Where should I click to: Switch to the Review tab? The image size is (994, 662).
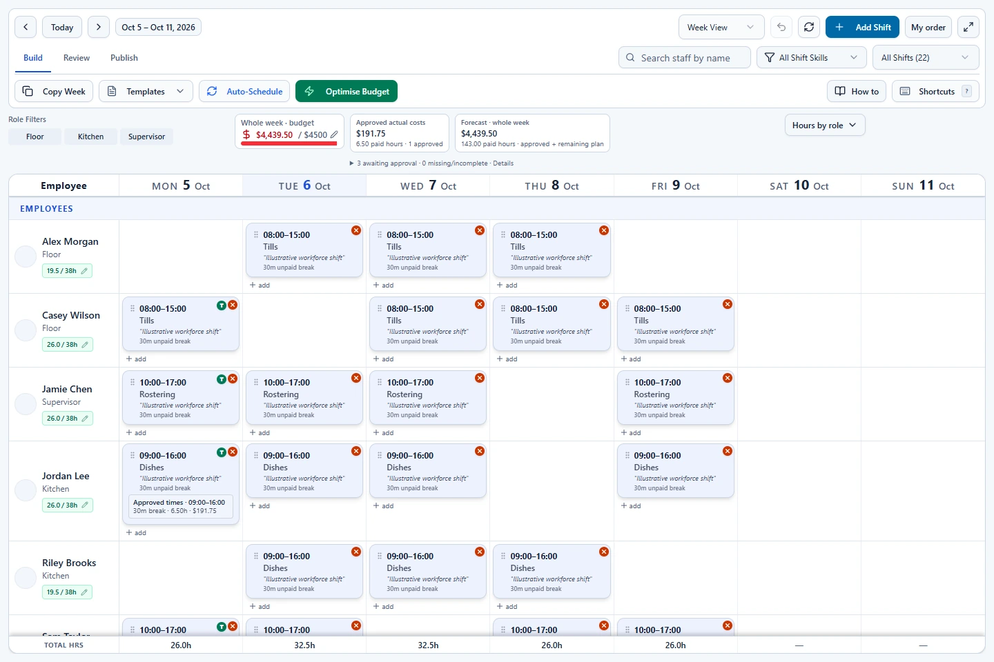[x=77, y=58]
